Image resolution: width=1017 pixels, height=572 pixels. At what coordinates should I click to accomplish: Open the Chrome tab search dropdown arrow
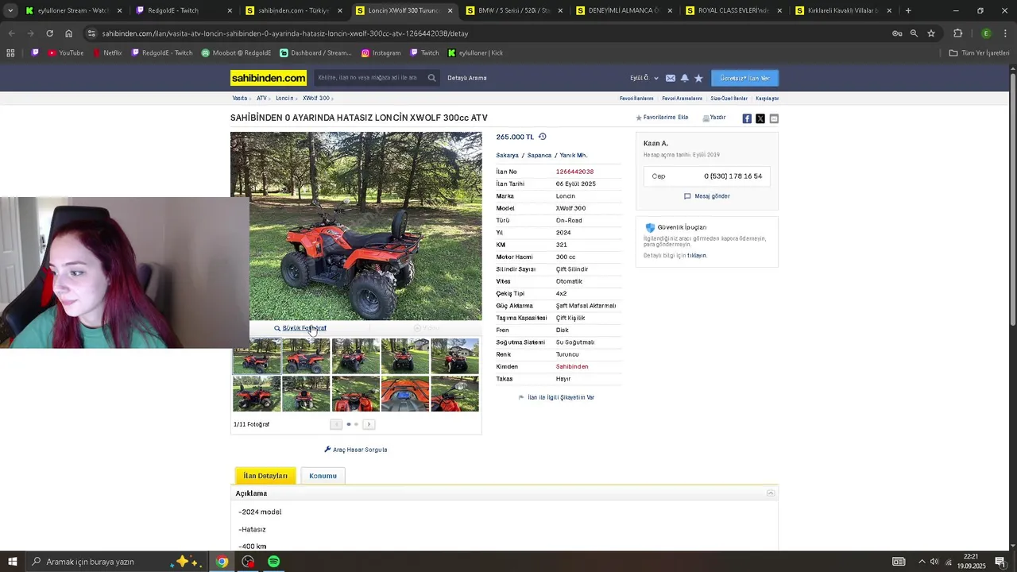pos(10,10)
